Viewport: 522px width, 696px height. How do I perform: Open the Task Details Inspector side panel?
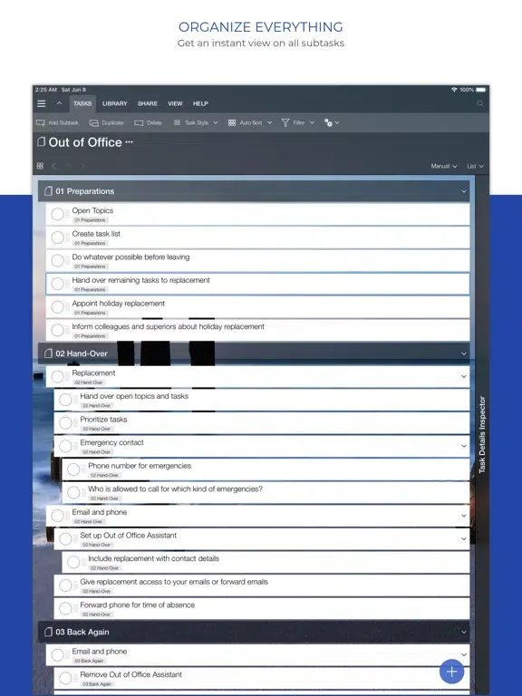coord(482,435)
